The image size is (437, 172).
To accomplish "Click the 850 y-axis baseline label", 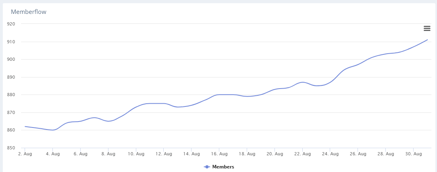I will (x=11, y=148).
